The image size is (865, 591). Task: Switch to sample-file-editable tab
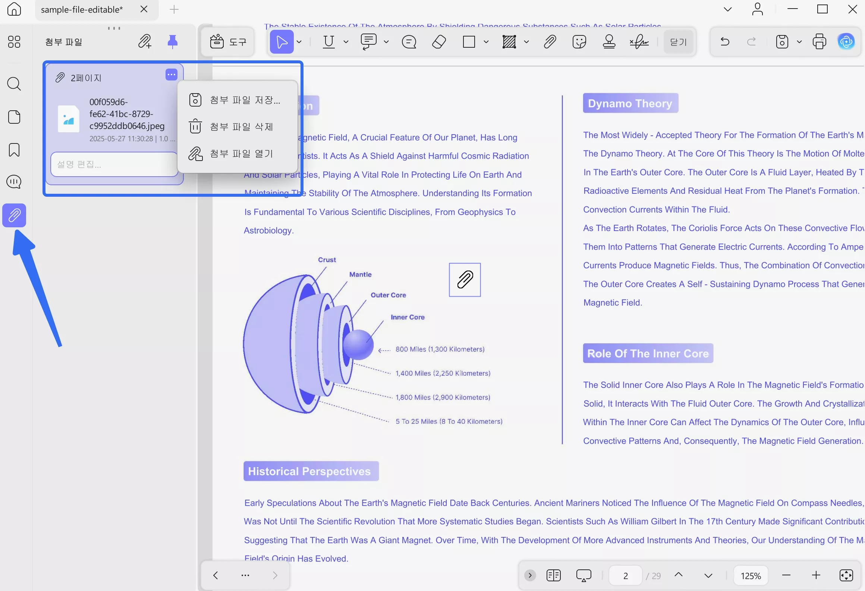click(x=82, y=10)
